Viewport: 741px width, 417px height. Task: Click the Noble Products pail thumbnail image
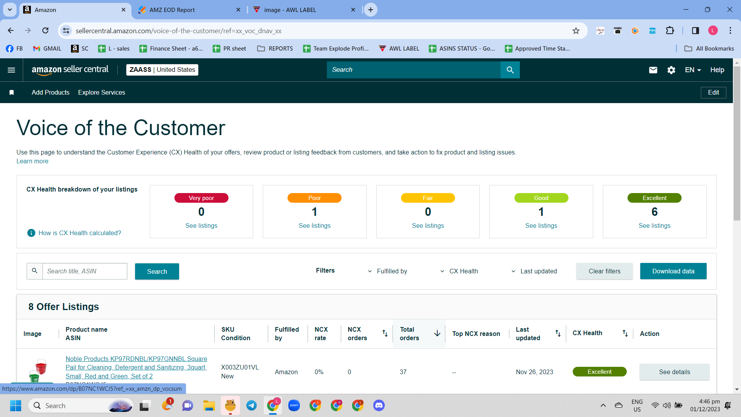[38, 371]
